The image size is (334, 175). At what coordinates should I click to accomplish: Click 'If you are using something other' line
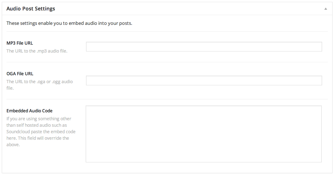[x=39, y=119]
